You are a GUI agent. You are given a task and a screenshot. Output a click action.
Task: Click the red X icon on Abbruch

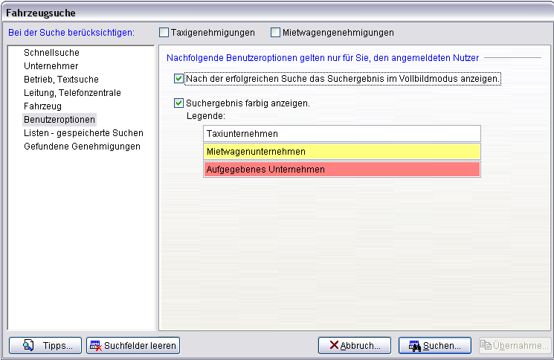pyautogui.click(x=334, y=345)
